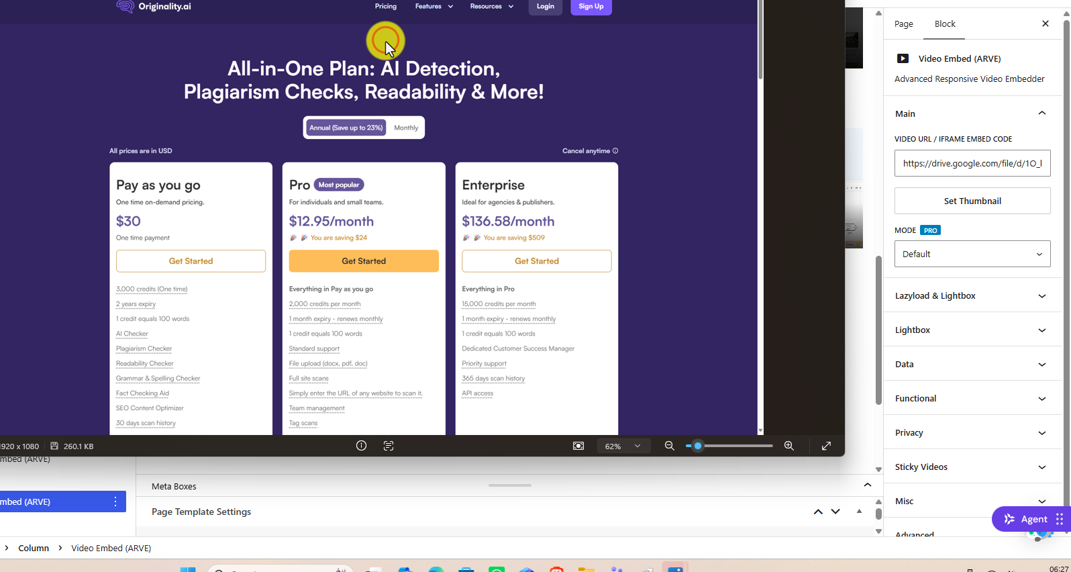Click the Set Thumbnail button
The image size is (1071, 572).
coord(972,201)
